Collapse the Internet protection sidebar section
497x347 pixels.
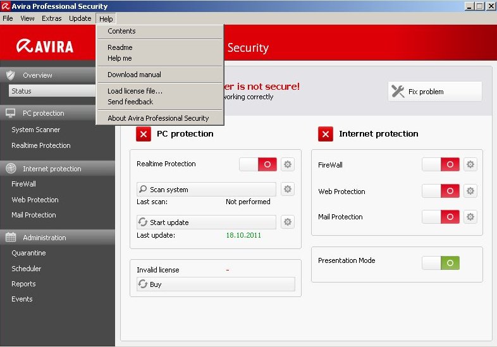pyautogui.click(x=58, y=169)
